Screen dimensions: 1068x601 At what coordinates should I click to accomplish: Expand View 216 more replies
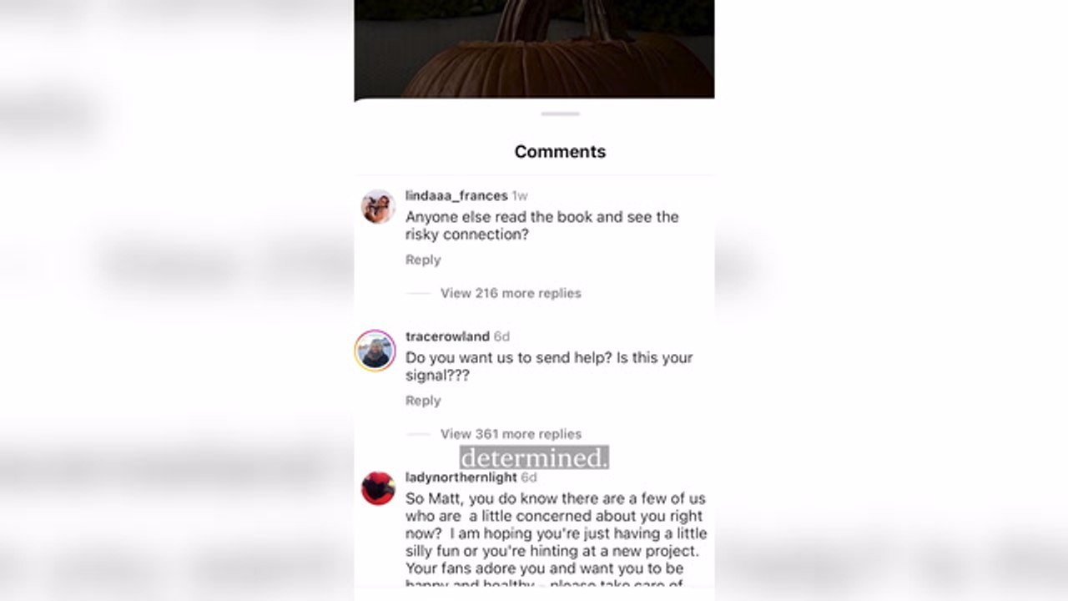pos(511,293)
